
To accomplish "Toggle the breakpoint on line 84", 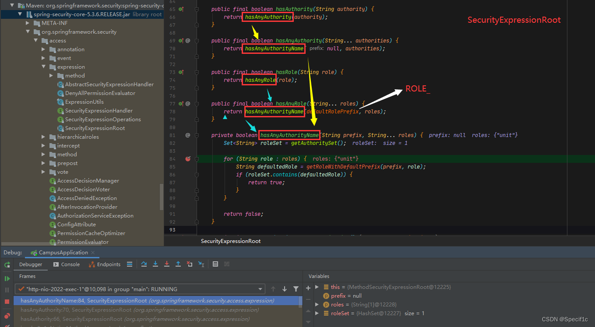I will [x=188, y=159].
